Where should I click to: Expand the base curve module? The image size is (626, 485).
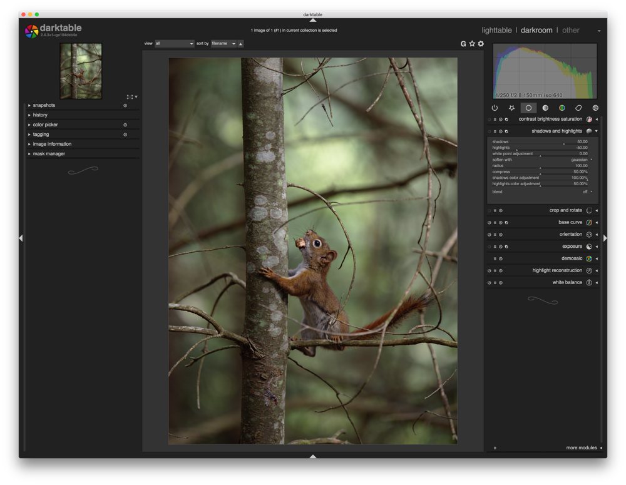click(597, 223)
